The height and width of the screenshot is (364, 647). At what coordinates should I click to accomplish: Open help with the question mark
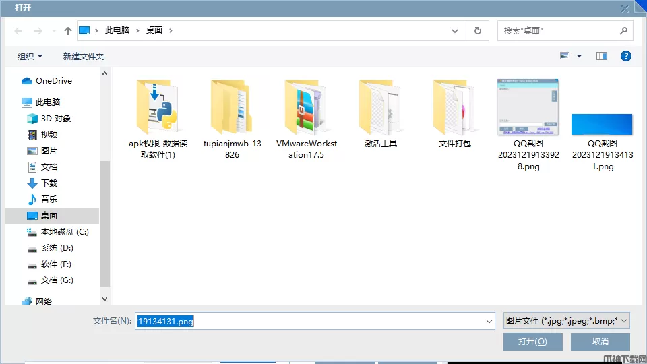626,56
